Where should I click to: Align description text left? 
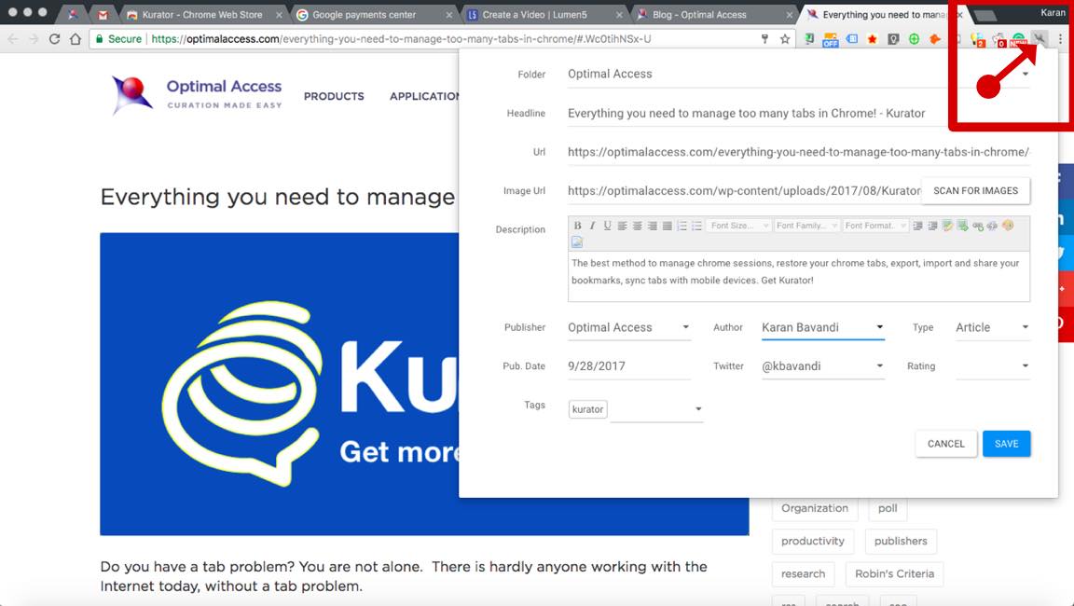pos(623,226)
